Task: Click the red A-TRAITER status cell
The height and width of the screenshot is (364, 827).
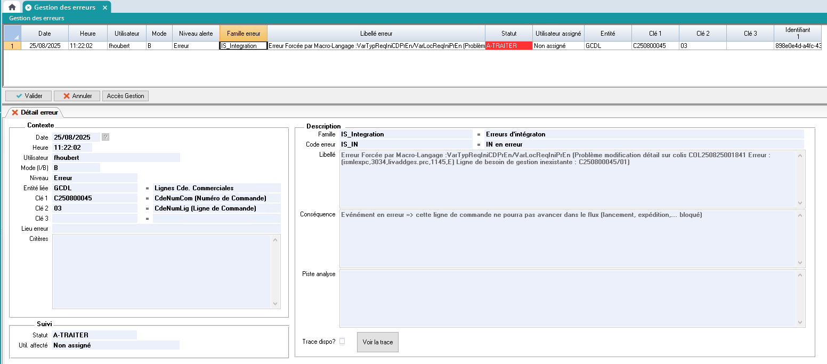Action: (508, 46)
